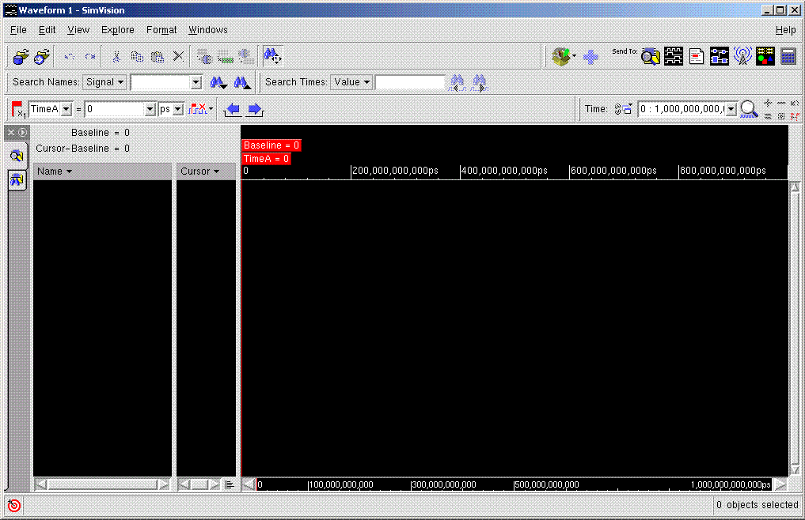Click the zoom magnifier icon near Time
The width and height of the screenshot is (805, 520).
coord(749,109)
